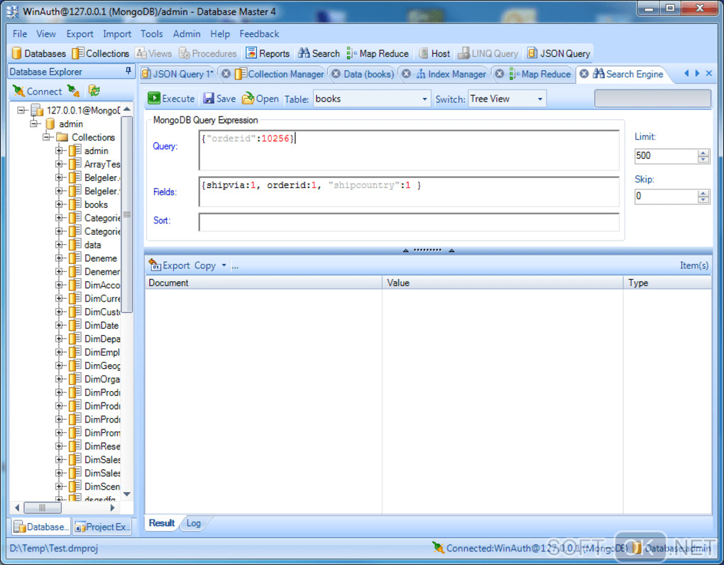Screen dimensions: 724x565
Task: Click into the Sort input field
Action: click(408, 221)
